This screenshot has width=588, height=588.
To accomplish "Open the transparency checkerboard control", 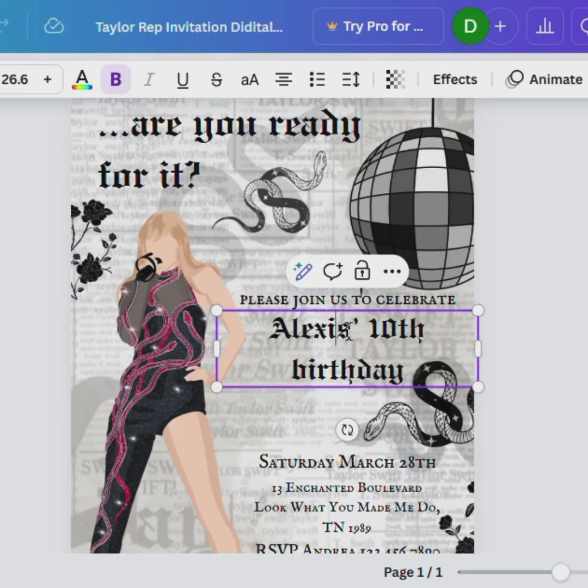I will point(395,79).
